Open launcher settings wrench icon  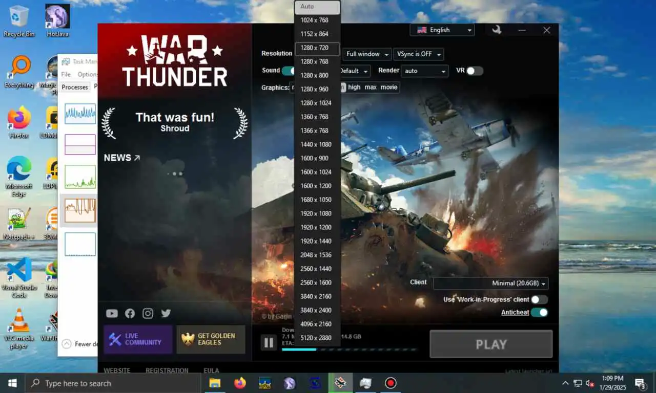click(496, 30)
